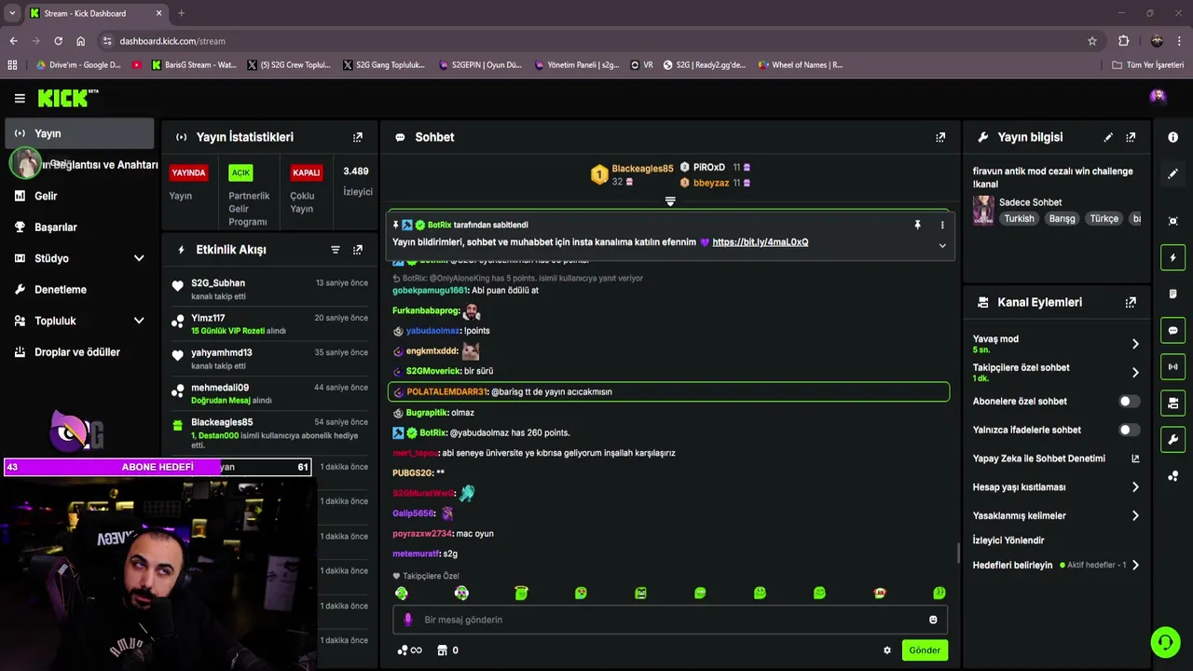Toggle the chat bubble panel icon in right toolbar
This screenshot has width=1193, height=671.
(x=1172, y=330)
